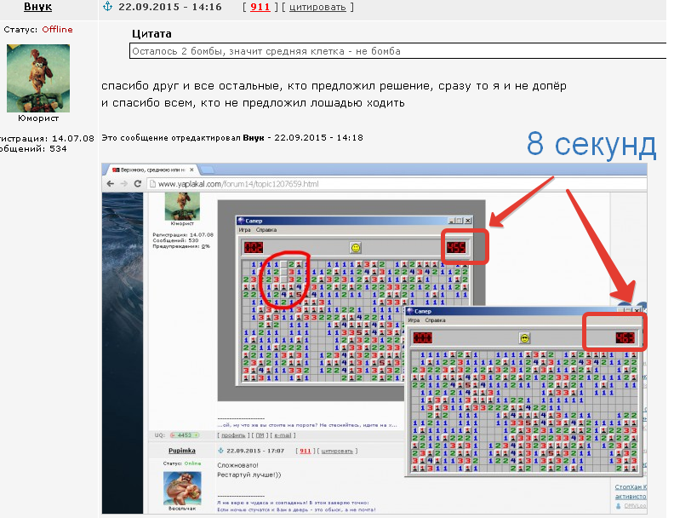The image size is (674, 518).
Task: Click the browser back arrow in embedded screenshot
Action: pyautogui.click(x=111, y=184)
